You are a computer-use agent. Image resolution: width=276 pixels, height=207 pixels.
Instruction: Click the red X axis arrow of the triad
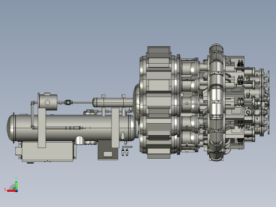11,191
